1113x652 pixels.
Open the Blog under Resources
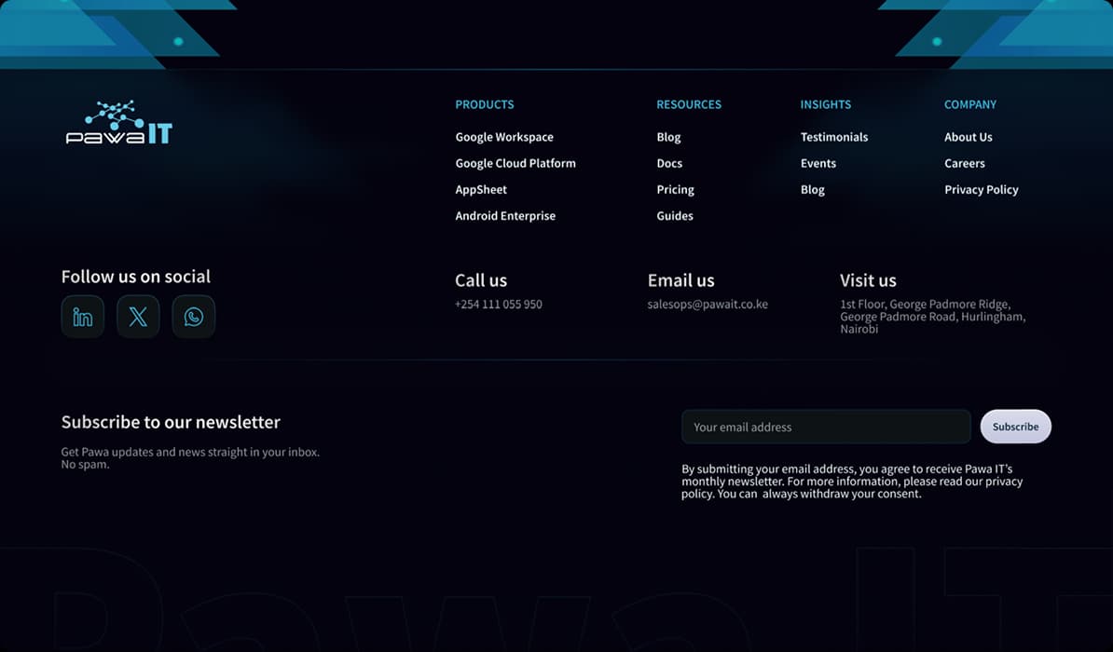[x=668, y=137]
